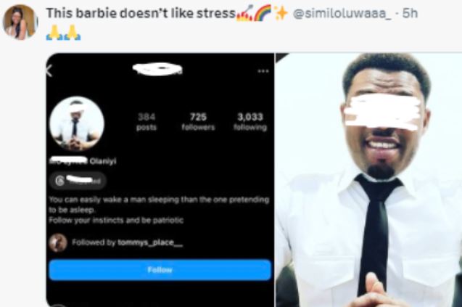
Task: View the circular Instagram profile picture
Action: pos(77,123)
